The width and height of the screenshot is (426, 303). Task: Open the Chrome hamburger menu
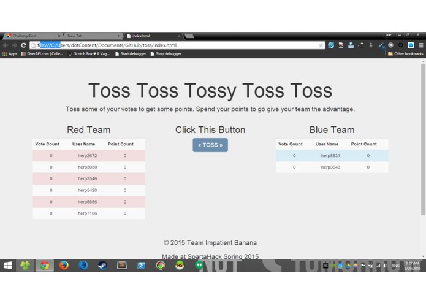[x=421, y=45]
